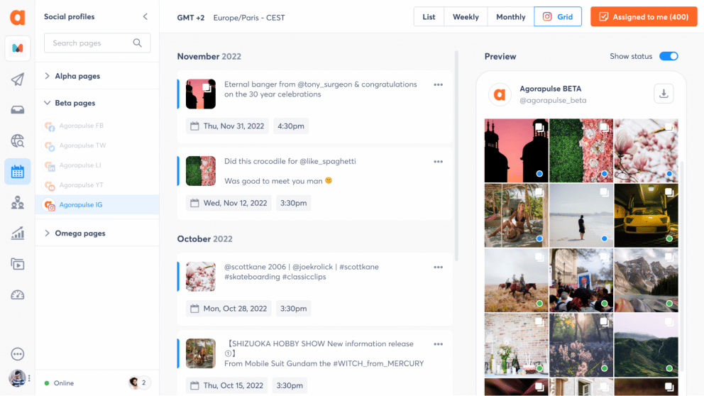Click the @agorapulse_beta handle text

(x=553, y=101)
